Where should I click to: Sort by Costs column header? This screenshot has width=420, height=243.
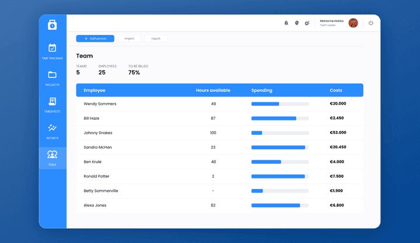[x=336, y=90]
